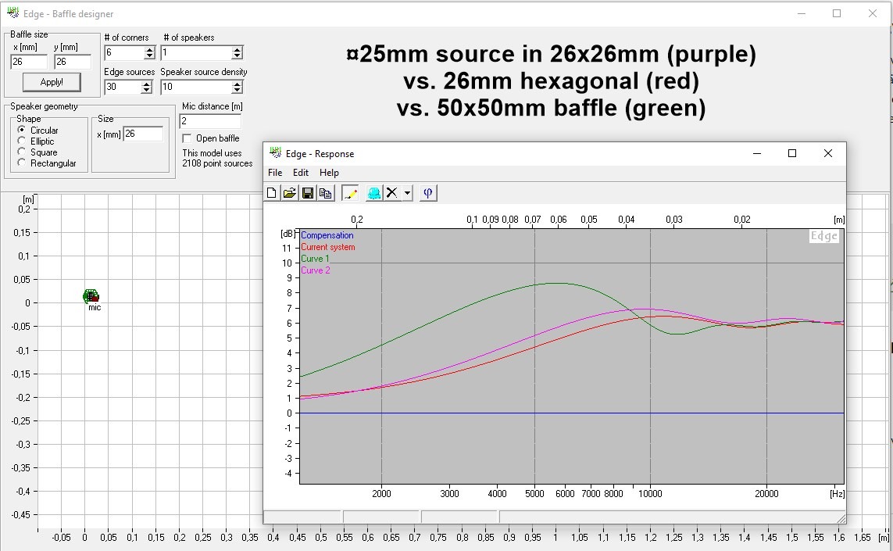Screen dimensions: 893x551
Task: Click the 2000 Hz axis label
Action: 381,494
